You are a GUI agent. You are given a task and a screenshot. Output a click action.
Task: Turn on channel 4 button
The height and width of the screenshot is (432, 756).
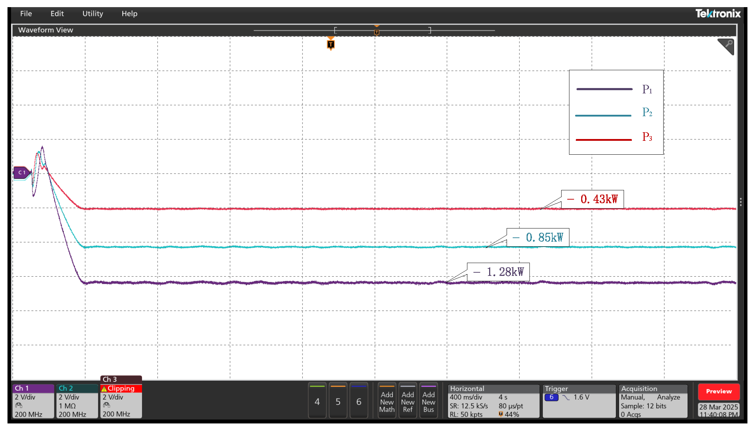[x=317, y=402]
